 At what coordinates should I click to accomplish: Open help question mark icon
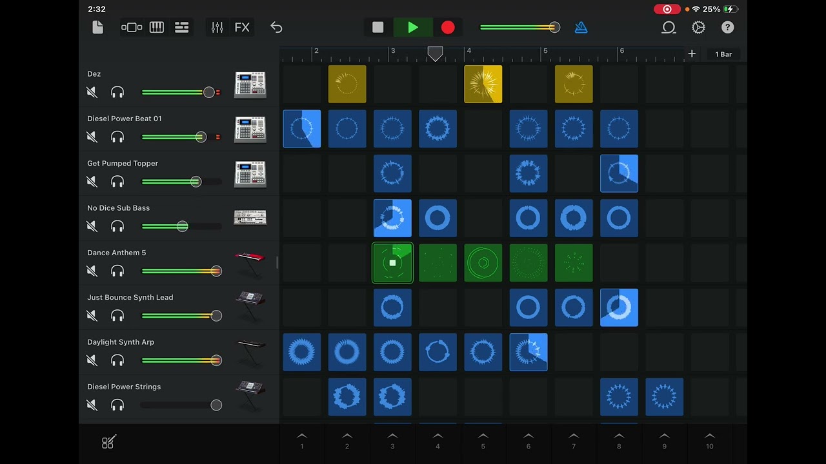(x=727, y=27)
